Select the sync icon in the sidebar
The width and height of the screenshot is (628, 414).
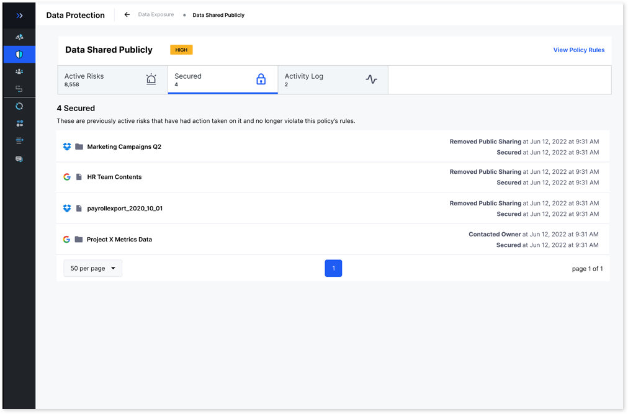click(x=19, y=106)
